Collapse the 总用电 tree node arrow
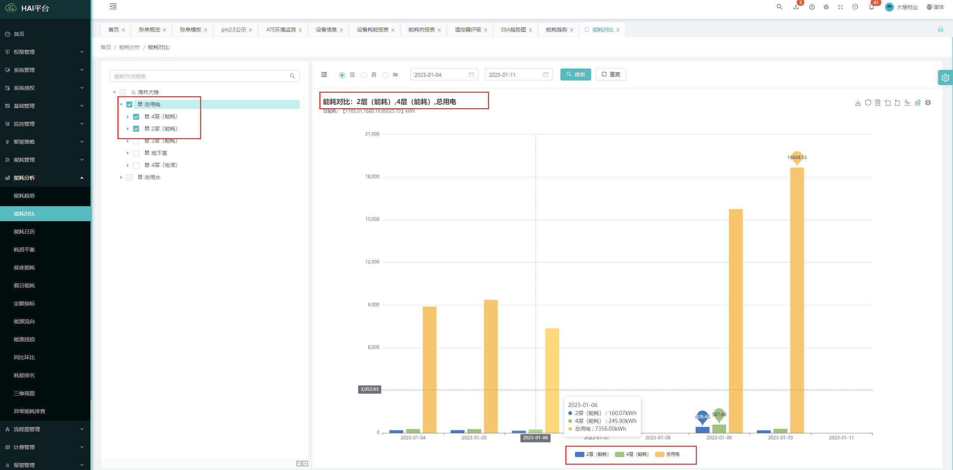The width and height of the screenshot is (953, 470). tap(121, 104)
